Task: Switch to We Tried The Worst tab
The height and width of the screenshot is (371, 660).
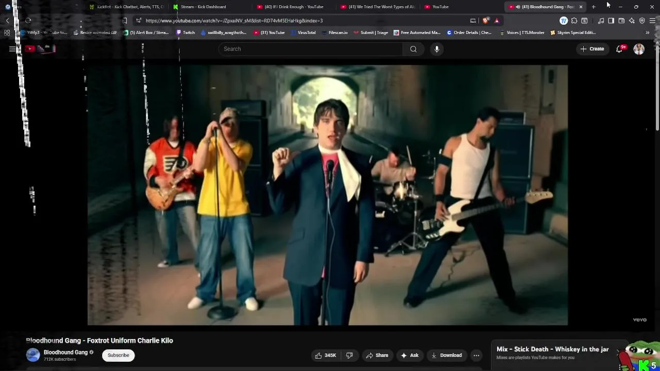Action: (378, 7)
